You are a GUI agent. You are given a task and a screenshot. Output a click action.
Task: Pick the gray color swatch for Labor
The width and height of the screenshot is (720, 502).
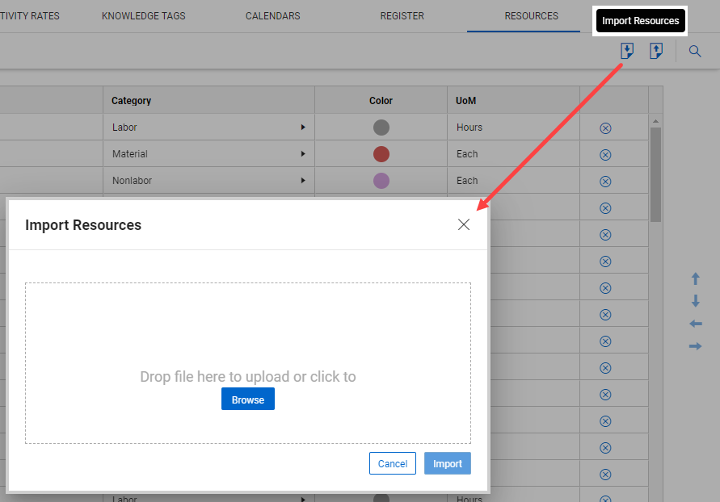click(x=381, y=128)
